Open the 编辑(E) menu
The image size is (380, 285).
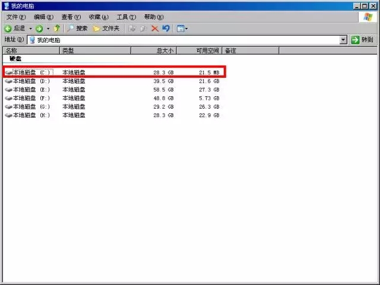[43, 17]
